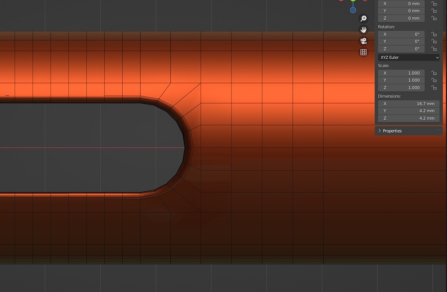447x292 pixels.
Task: Click the grip dots on Properties panel header
Action: [x=438, y=131]
